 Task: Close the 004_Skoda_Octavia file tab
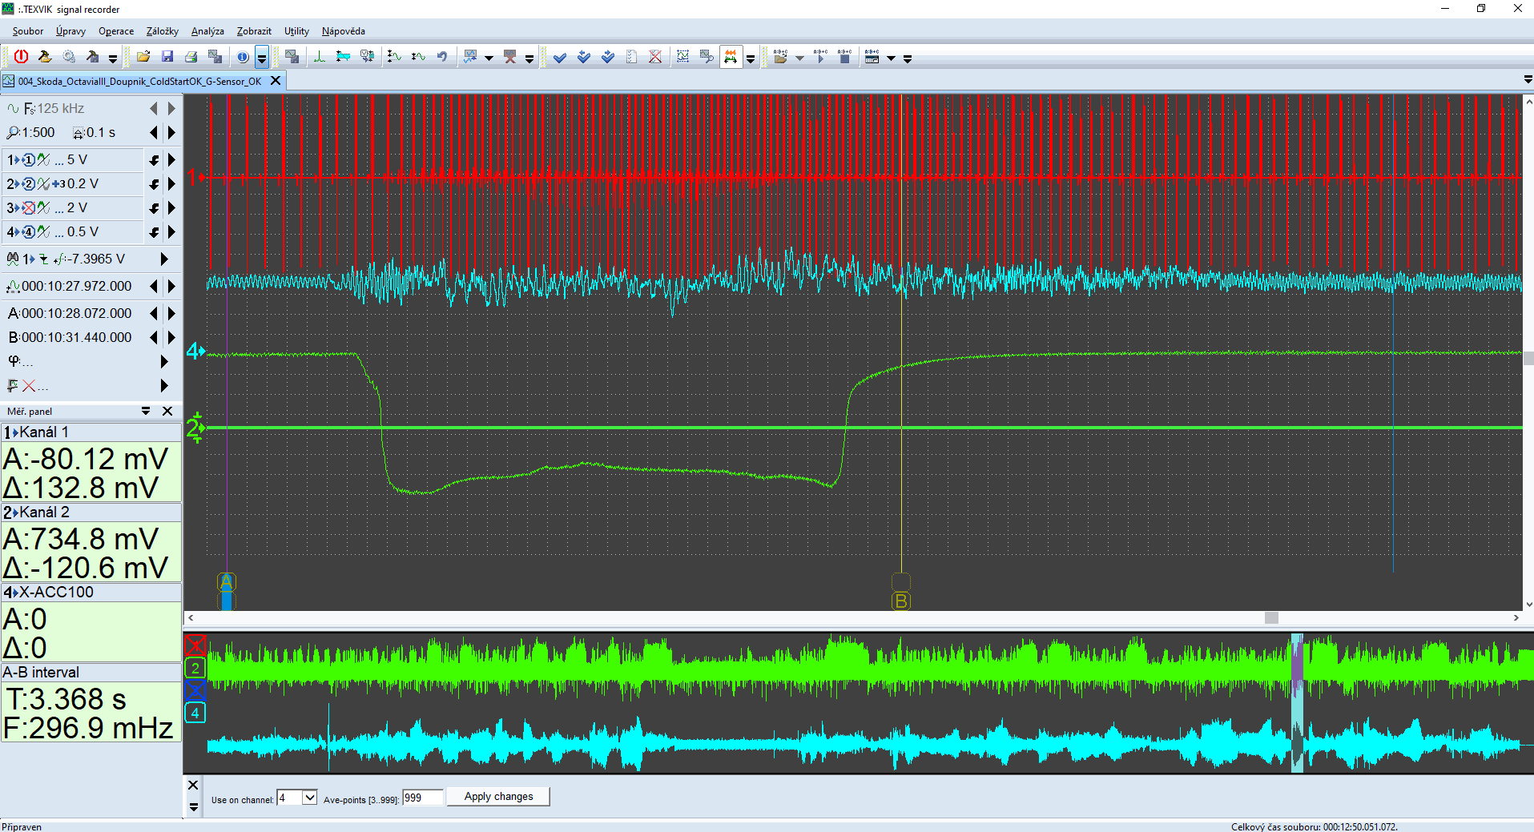pos(276,81)
